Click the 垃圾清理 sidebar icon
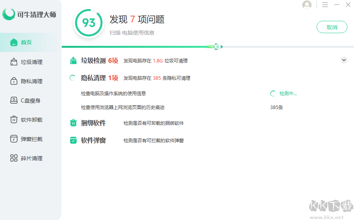 [x=14, y=62]
